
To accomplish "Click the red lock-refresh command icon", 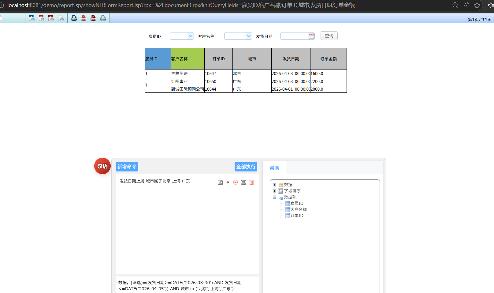I will point(236,182).
